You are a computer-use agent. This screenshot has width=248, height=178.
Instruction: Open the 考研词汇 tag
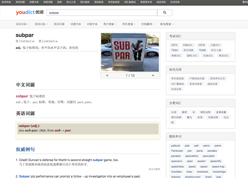tap(176, 56)
